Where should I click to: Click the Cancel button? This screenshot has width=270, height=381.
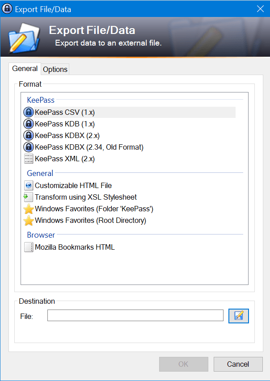pyautogui.click(x=238, y=364)
